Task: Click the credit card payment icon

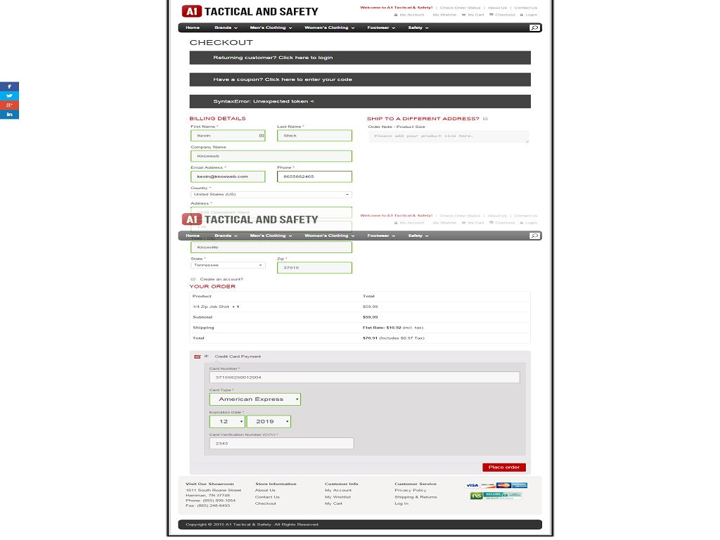Action: [198, 356]
